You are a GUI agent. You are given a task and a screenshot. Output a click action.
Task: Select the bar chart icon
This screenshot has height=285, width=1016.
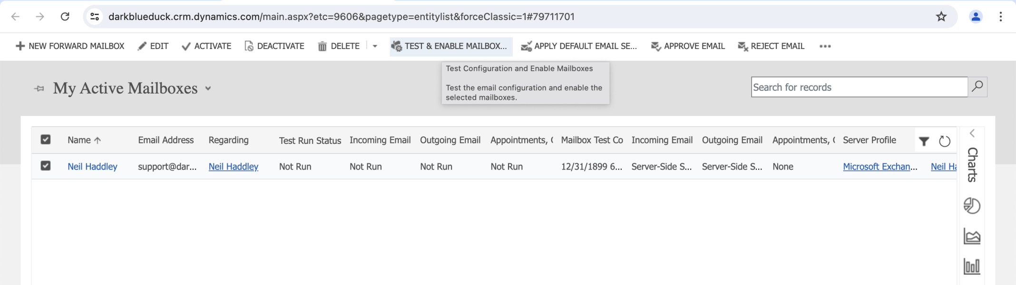point(972,266)
